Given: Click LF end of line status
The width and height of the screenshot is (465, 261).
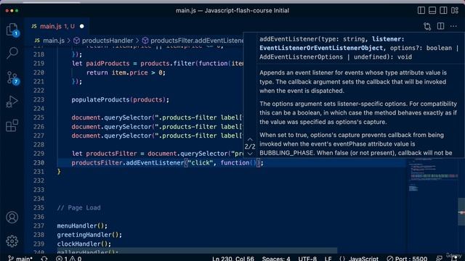Looking at the screenshot, I should click(x=328, y=258).
